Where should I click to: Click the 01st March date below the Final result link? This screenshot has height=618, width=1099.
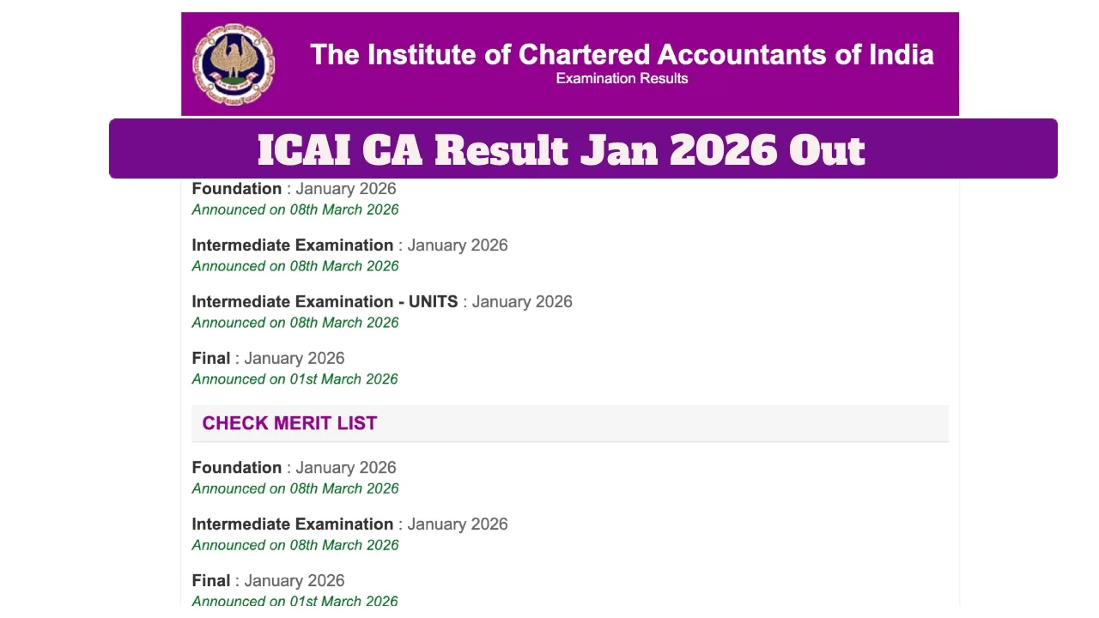295,379
